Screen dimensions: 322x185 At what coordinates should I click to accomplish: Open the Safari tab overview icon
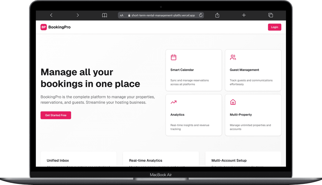[271, 15]
